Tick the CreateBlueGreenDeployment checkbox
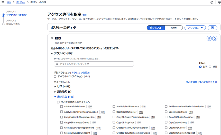The height and width of the screenshot is (135, 221). (61, 128)
